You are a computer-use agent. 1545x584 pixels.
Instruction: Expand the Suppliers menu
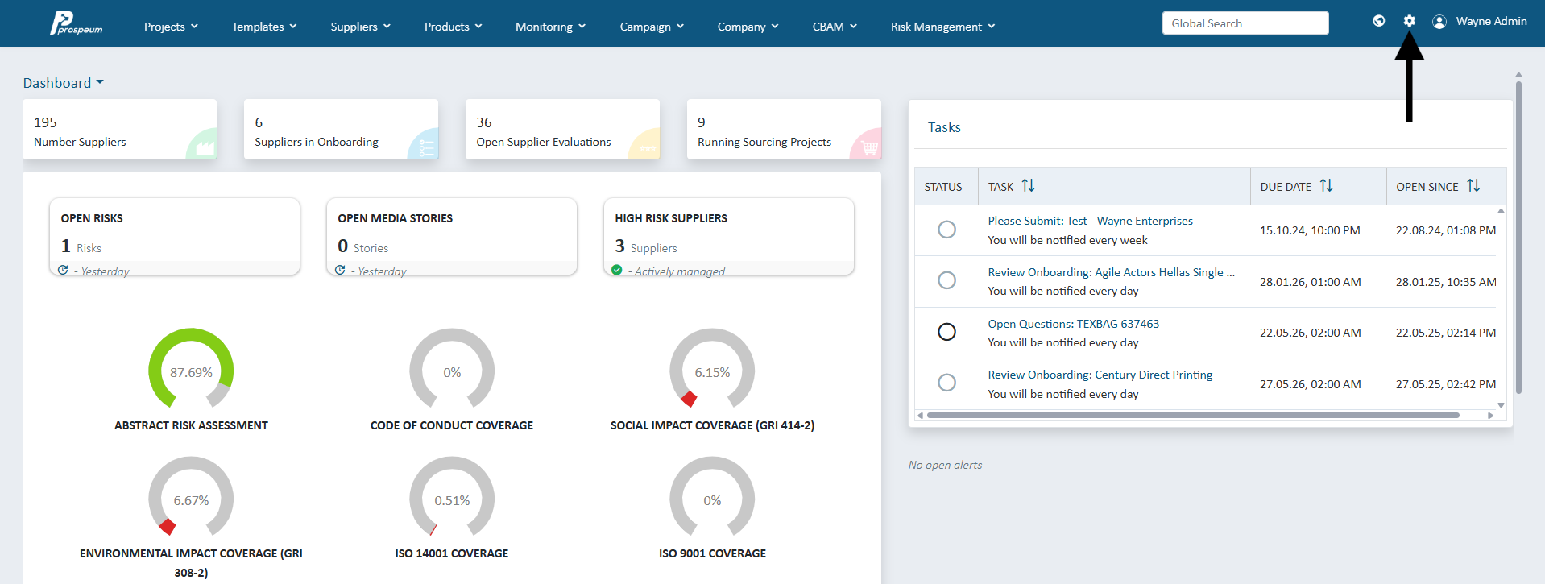(360, 27)
